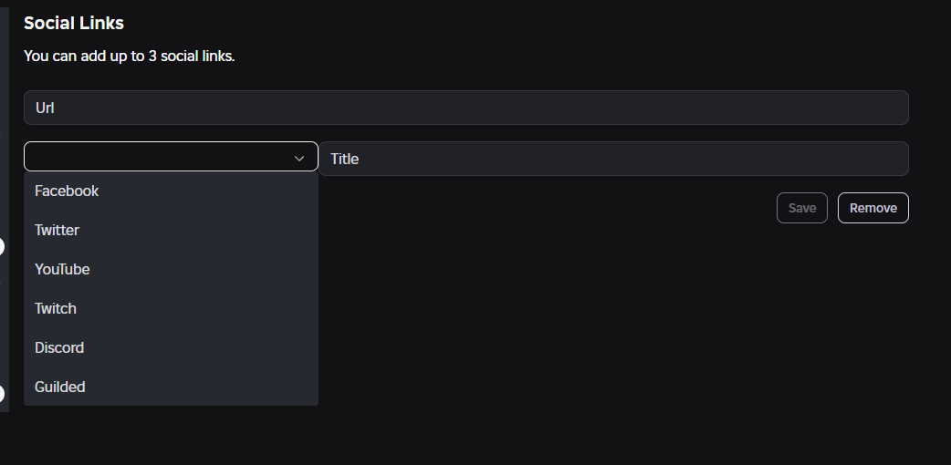Viewport: 951px width, 465px height.
Task: Click into the Url input field
Action: click(465, 108)
